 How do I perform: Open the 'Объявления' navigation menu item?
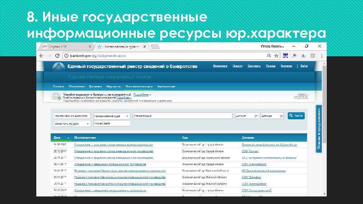pos(77,87)
